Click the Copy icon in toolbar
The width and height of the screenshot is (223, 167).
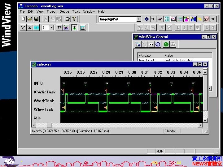click(52, 19)
